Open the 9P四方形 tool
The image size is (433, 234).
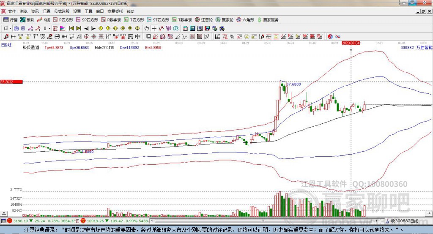[87, 20]
